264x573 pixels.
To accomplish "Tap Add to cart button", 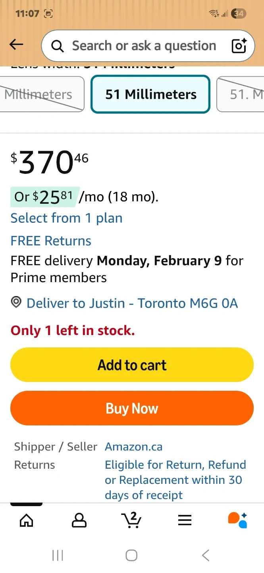I will [132, 365].
